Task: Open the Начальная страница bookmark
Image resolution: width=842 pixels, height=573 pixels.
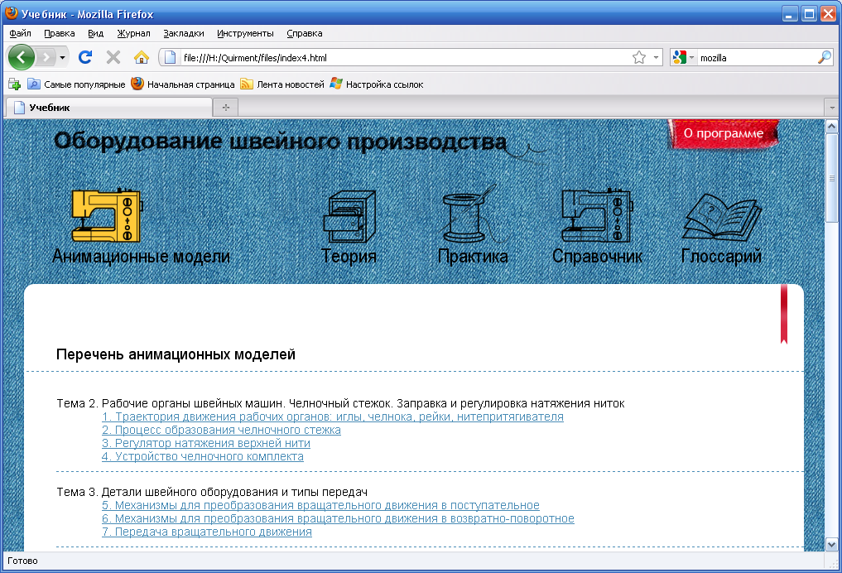Action: pyautogui.click(x=183, y=84)
